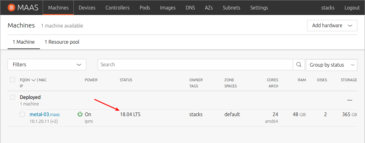Click the OWNER column header

196,80
